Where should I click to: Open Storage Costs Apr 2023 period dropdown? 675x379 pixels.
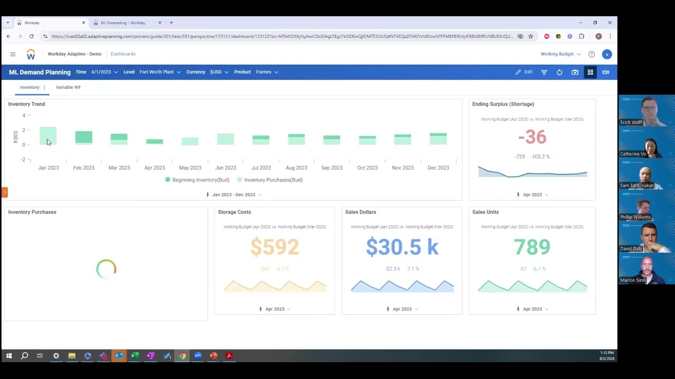(x=275, y=309)
